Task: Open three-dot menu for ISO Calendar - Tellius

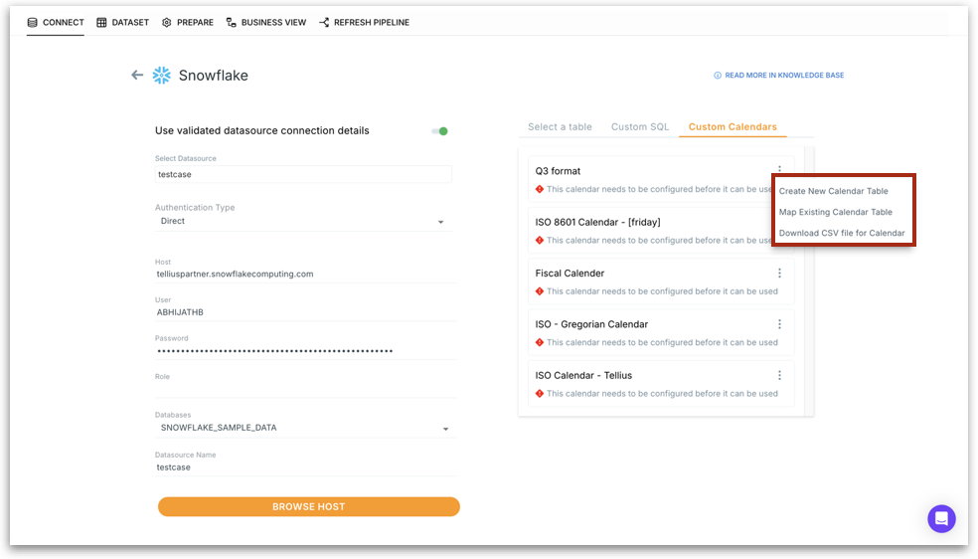Action: point(780,375)
